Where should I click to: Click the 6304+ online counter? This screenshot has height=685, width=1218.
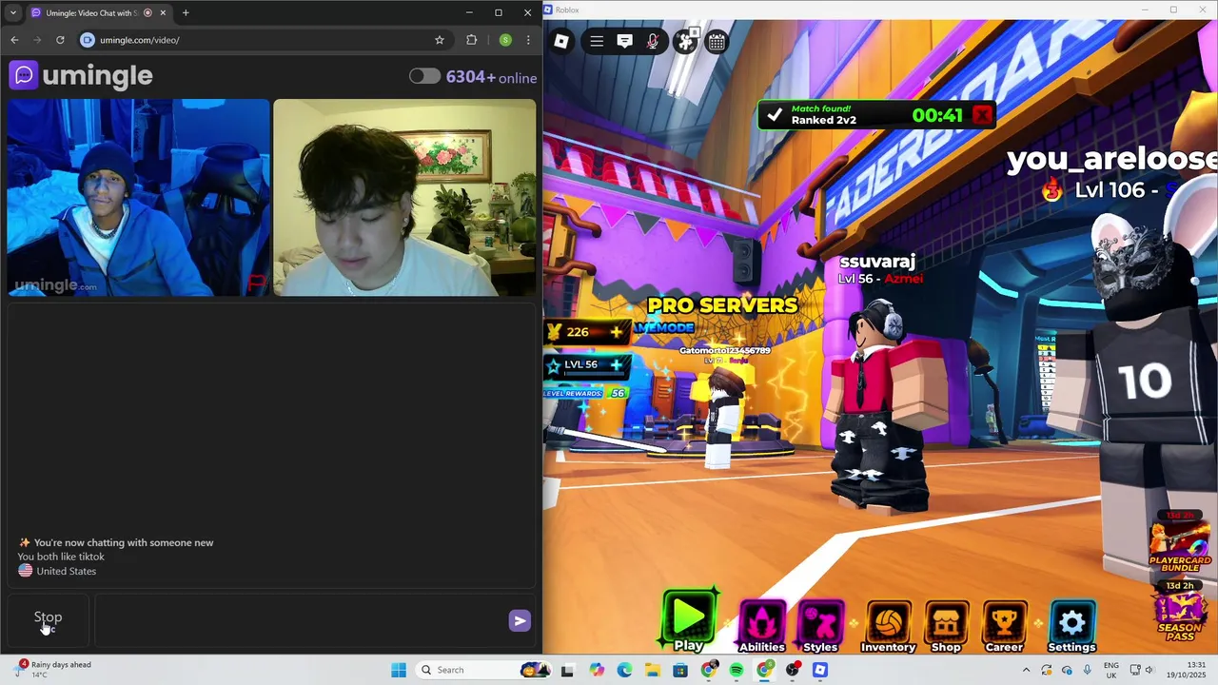[491, 77]
